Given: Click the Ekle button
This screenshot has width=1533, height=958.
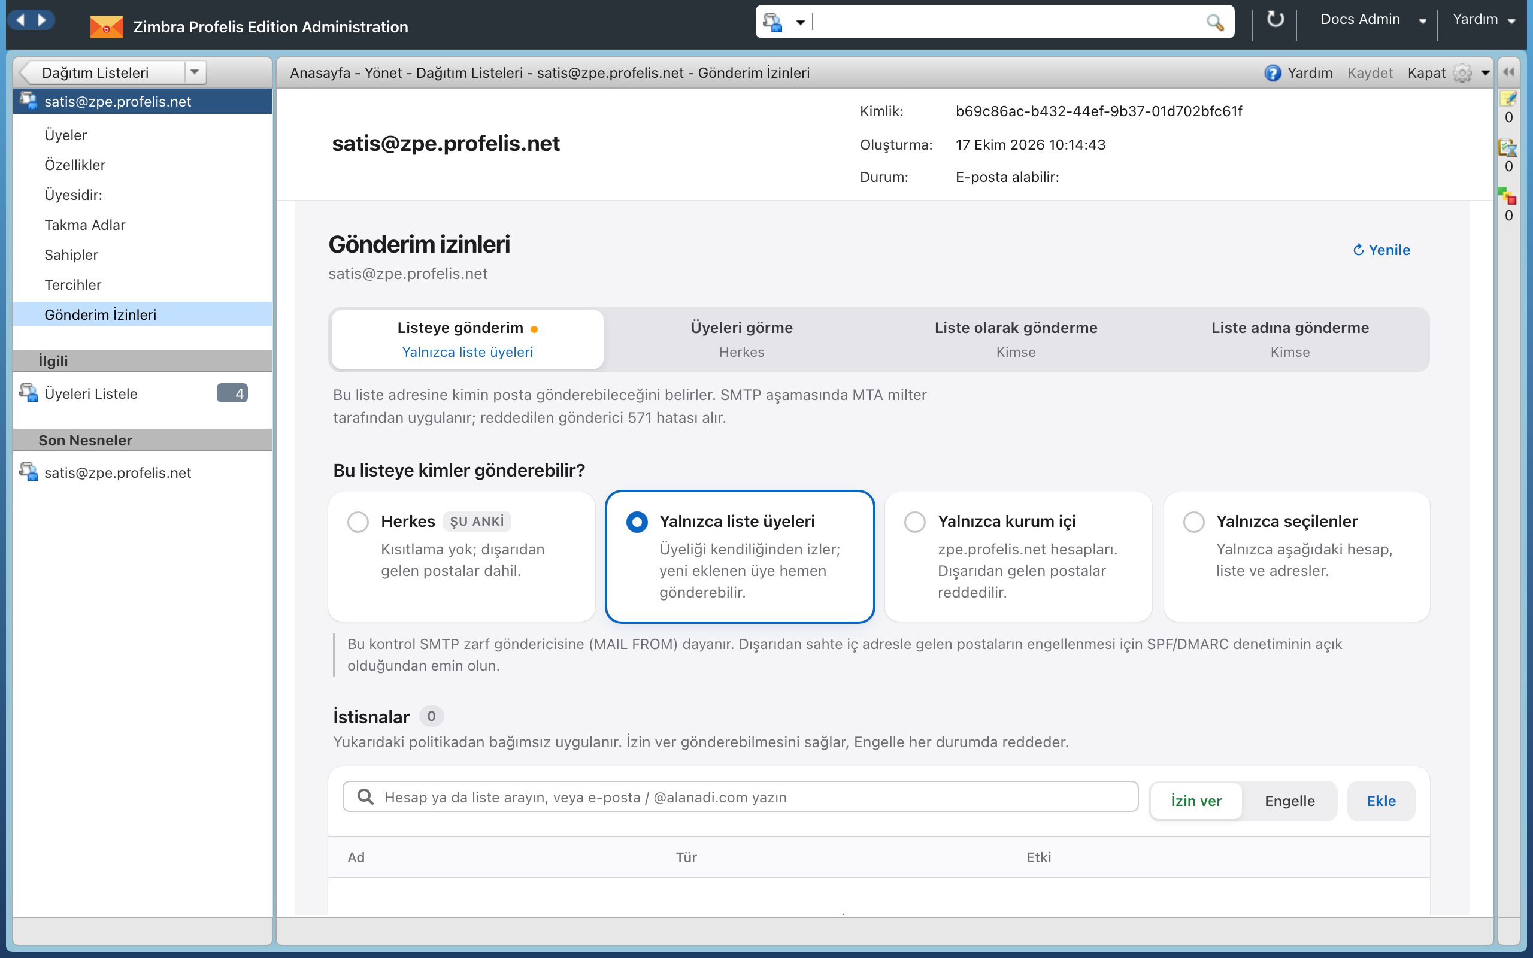Looking at the screenshot, I should pos(1381,801).
